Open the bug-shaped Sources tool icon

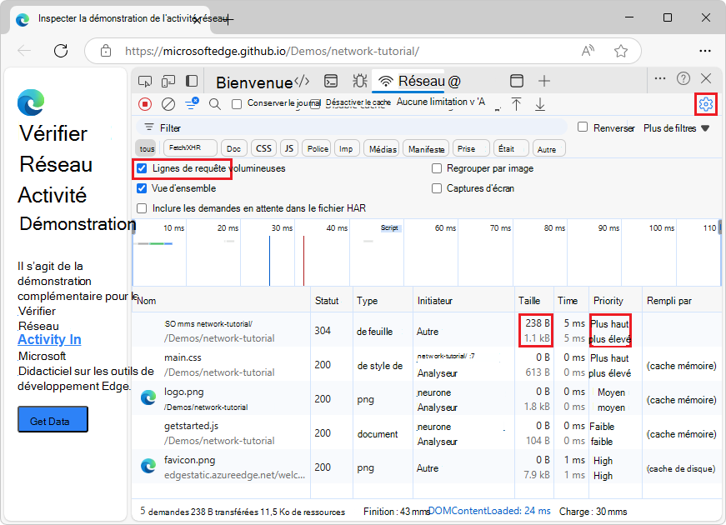tap(359, 81)
